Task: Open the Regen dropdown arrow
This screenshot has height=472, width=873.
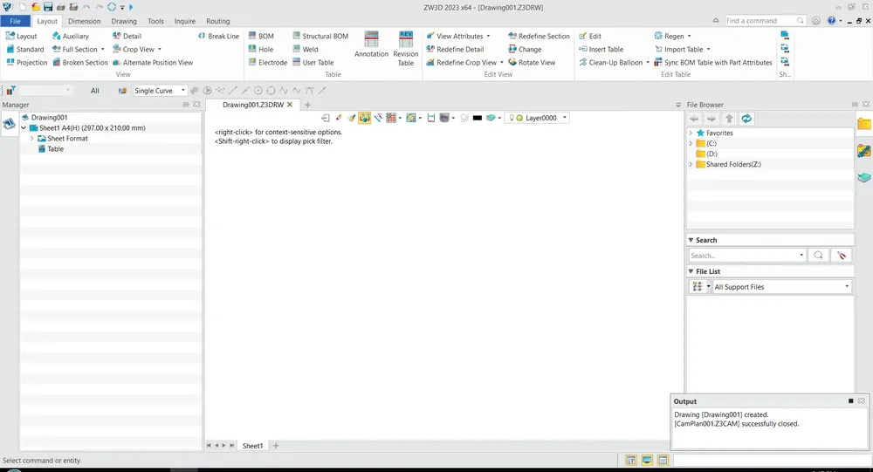Action: (690, 36)
